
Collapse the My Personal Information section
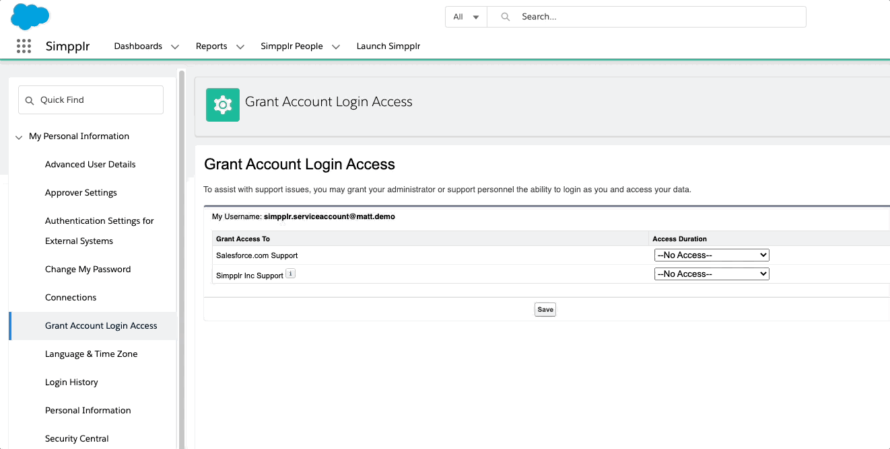click(x=19, y=137)
